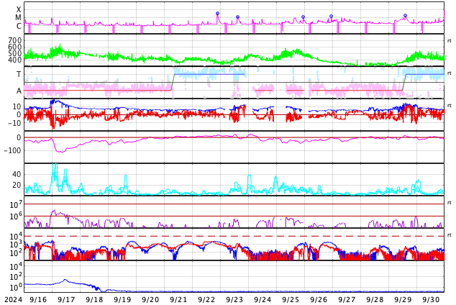Click the 9/29 date label
456x305 pixels.
403,299
